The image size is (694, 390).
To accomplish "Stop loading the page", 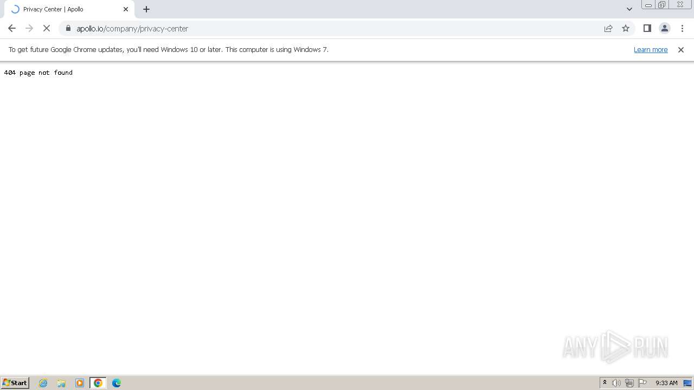I will (47, 28).
